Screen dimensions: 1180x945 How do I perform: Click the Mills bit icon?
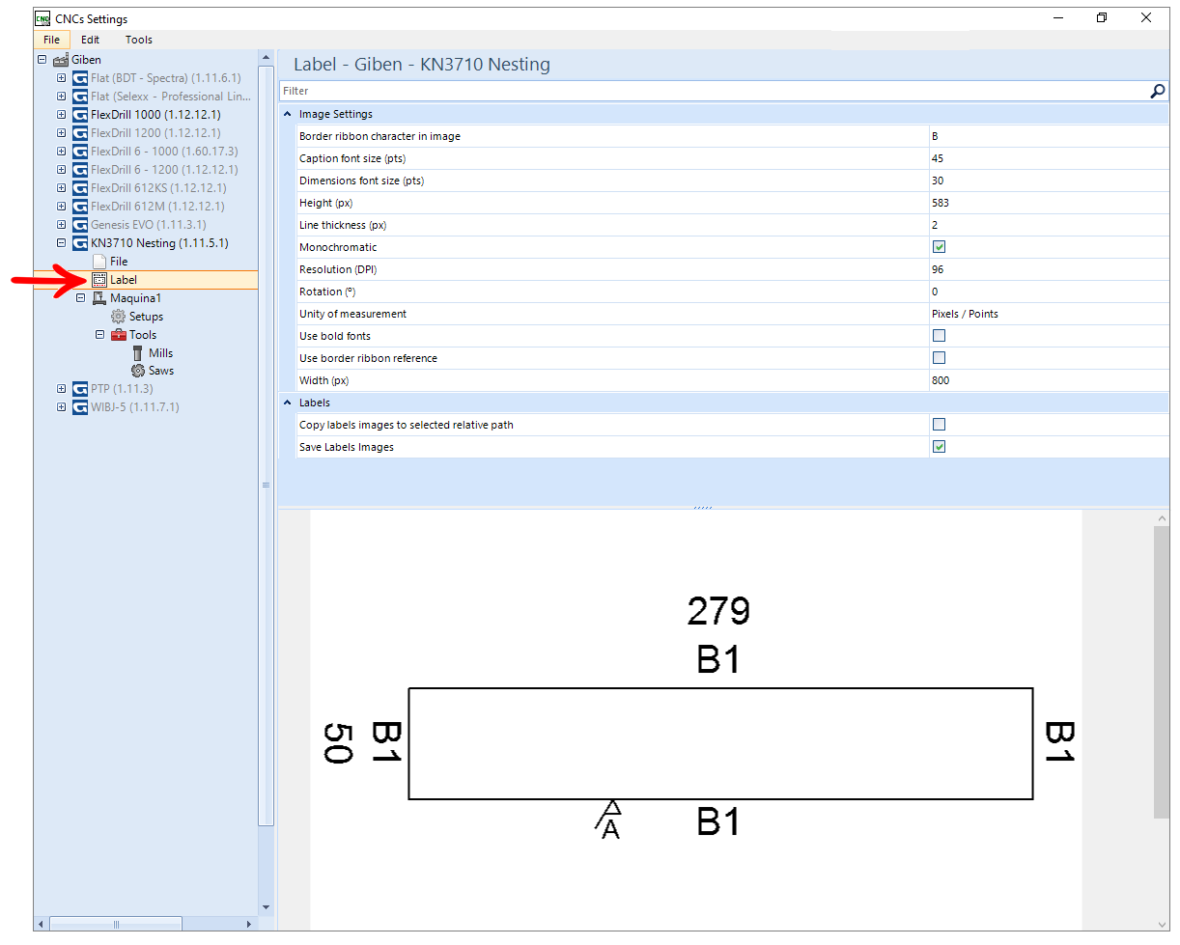click(x=138, y=353)
